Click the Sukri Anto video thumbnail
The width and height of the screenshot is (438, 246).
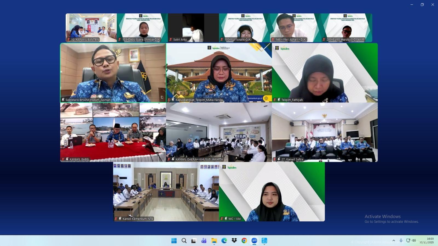tap(193, 28)
